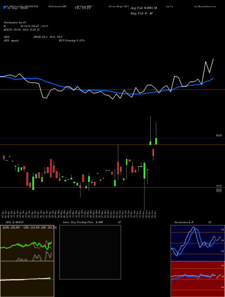Click the 'SI 14/3: 60.42 / 61.8' value
Image resolution: width=225 pixels, height=297 pixels.
tap(34, 26)
